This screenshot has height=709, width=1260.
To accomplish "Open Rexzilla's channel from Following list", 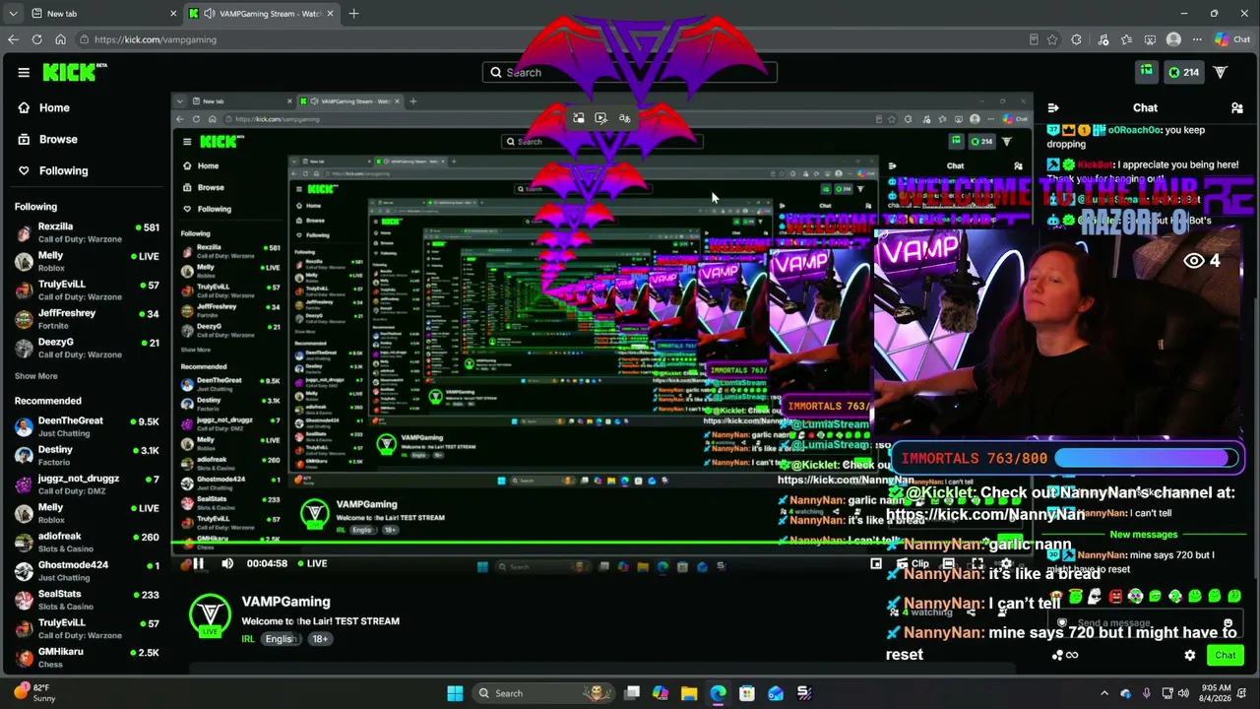I will (x=87, y=232).
